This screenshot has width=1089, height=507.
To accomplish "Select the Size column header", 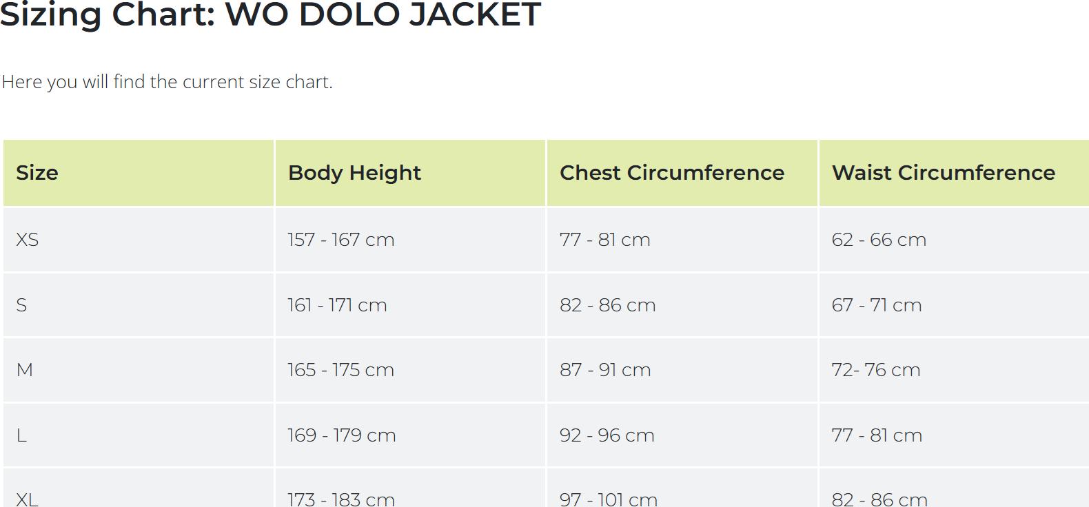I will [x=37, y=173].
